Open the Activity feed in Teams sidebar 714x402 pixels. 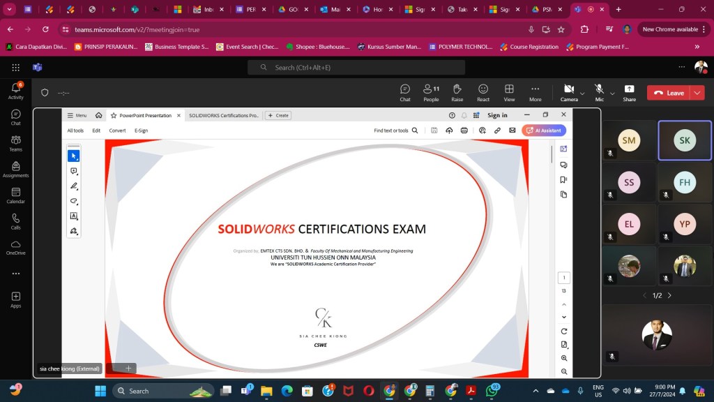[15, 89]
